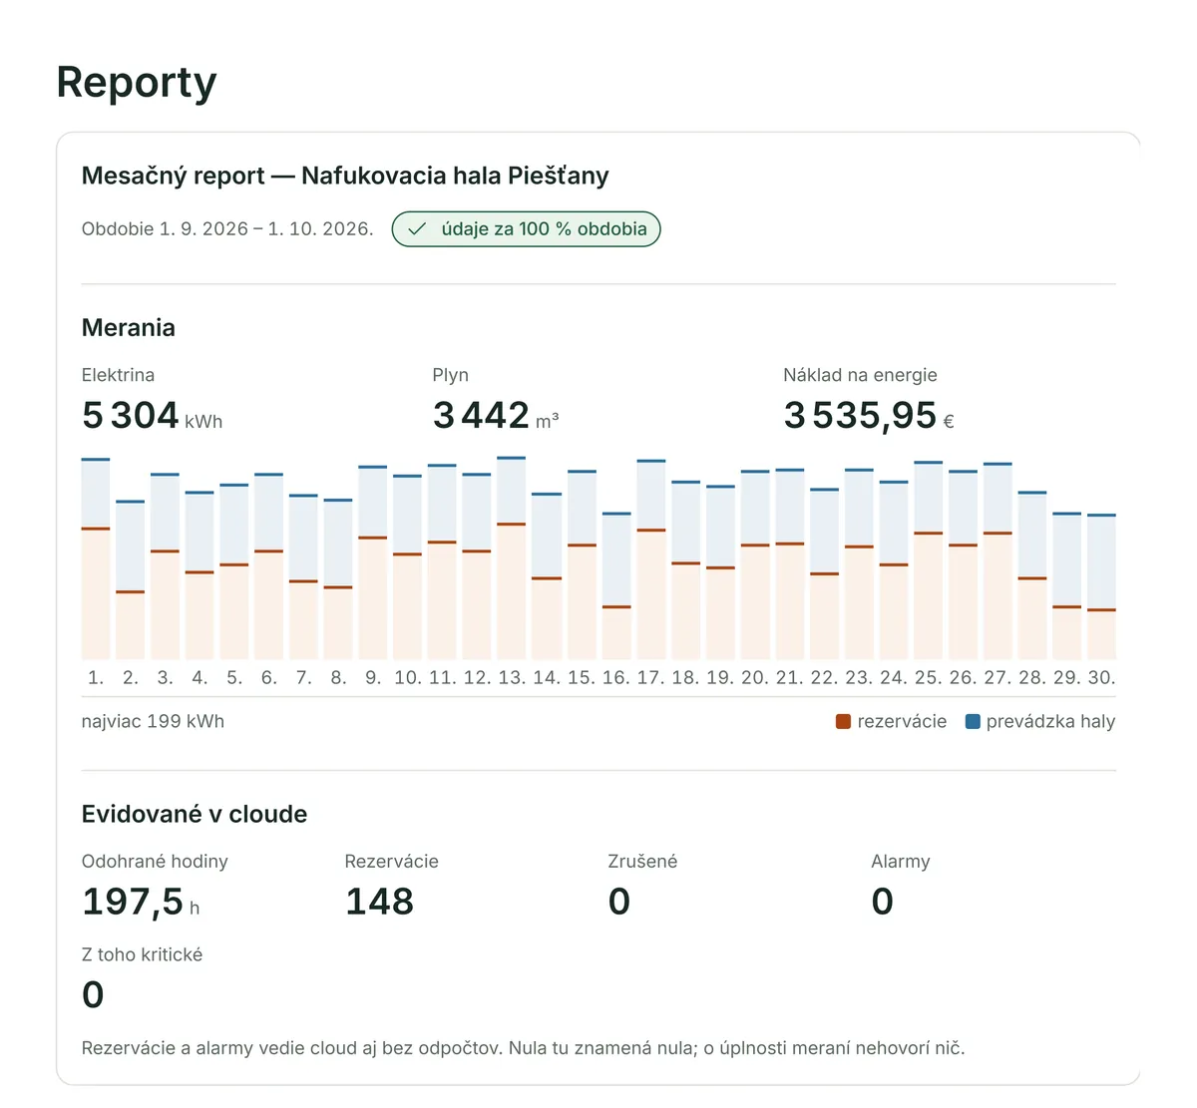Click the prevádzka haly blue legend swatch
This screenshot has width=1197, height=1108.
pyautogui.click(x=973, y=721)
